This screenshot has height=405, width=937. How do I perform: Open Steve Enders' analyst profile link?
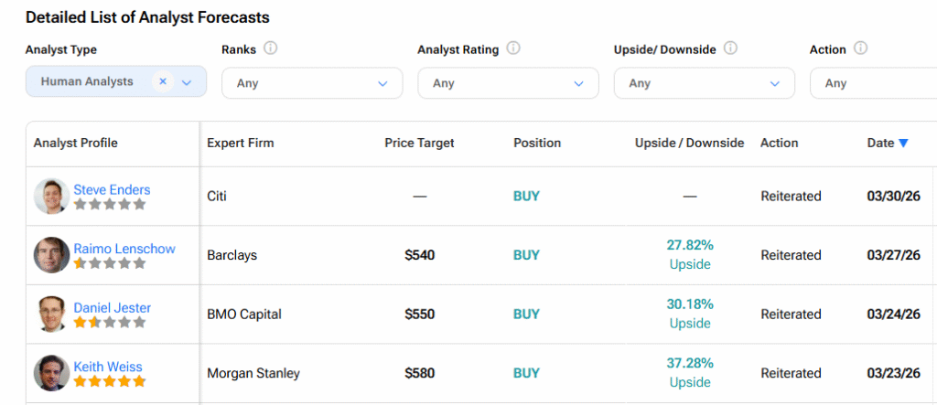click(x=112, y=190)
